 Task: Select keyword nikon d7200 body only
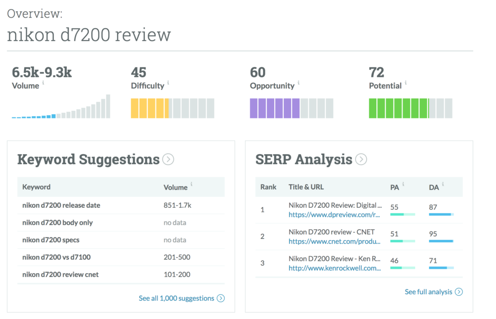click(x=57, y=223)
